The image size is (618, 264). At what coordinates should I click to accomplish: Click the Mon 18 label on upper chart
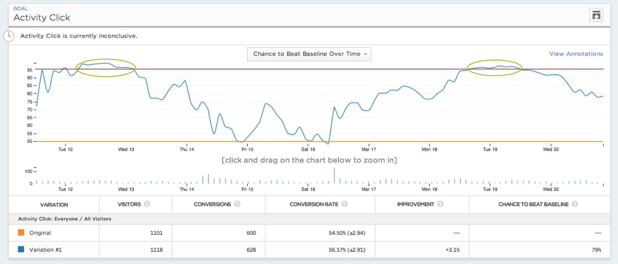429,149
